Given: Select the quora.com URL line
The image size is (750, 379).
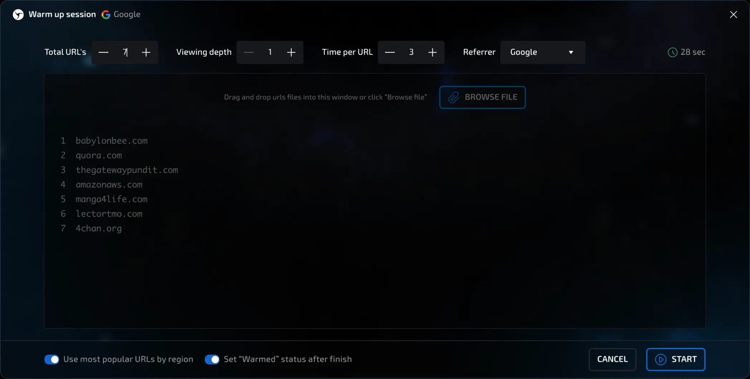Looking at the screenshot, I should [98, 155].
